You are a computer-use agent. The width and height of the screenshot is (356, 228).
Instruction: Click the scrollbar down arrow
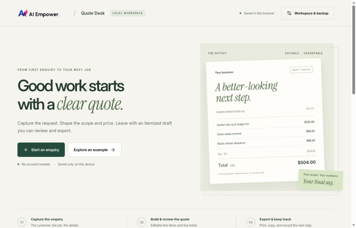(354, 225)
